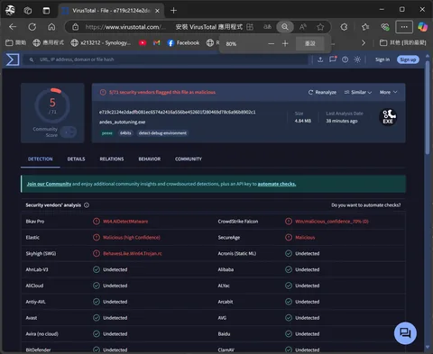Click the browser back arrow
Screen dimensions: 433x354
(x=13, y=27)
